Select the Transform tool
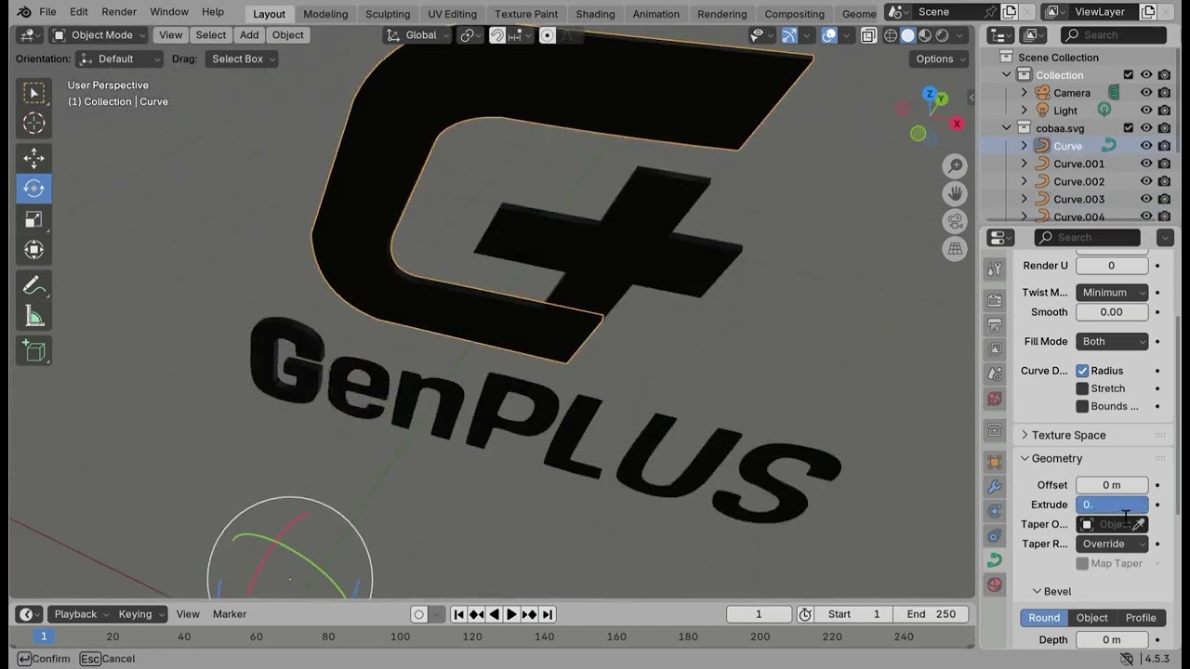This screenshot has height=669, width=1190. click(x=33, y=250)
